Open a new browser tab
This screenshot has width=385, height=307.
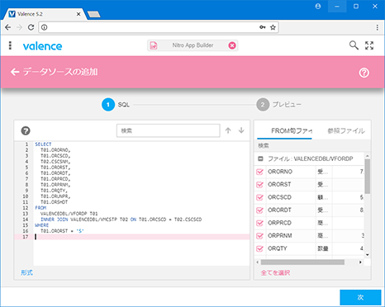click(x=93, y=14)
